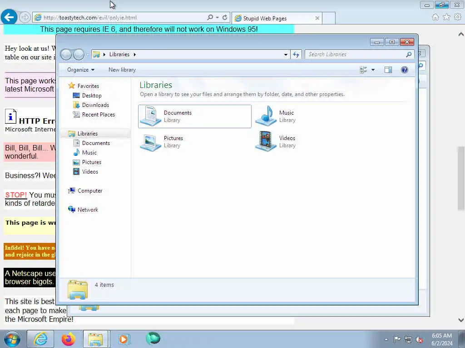465x348 pixels.
Task: Click the Internet Explorer forward arrow
Action: [x=25, y=18]
